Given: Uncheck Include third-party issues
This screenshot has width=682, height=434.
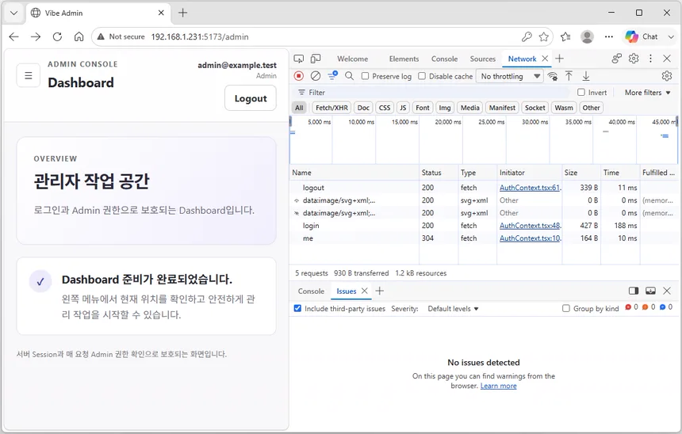Looking at the screenshot, I should pos(297,308).
